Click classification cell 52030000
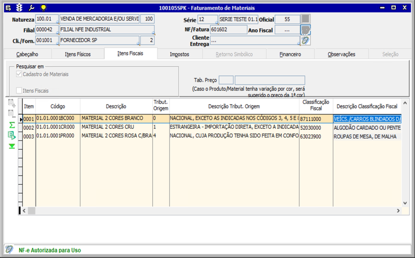 click(x=316, y=128)
